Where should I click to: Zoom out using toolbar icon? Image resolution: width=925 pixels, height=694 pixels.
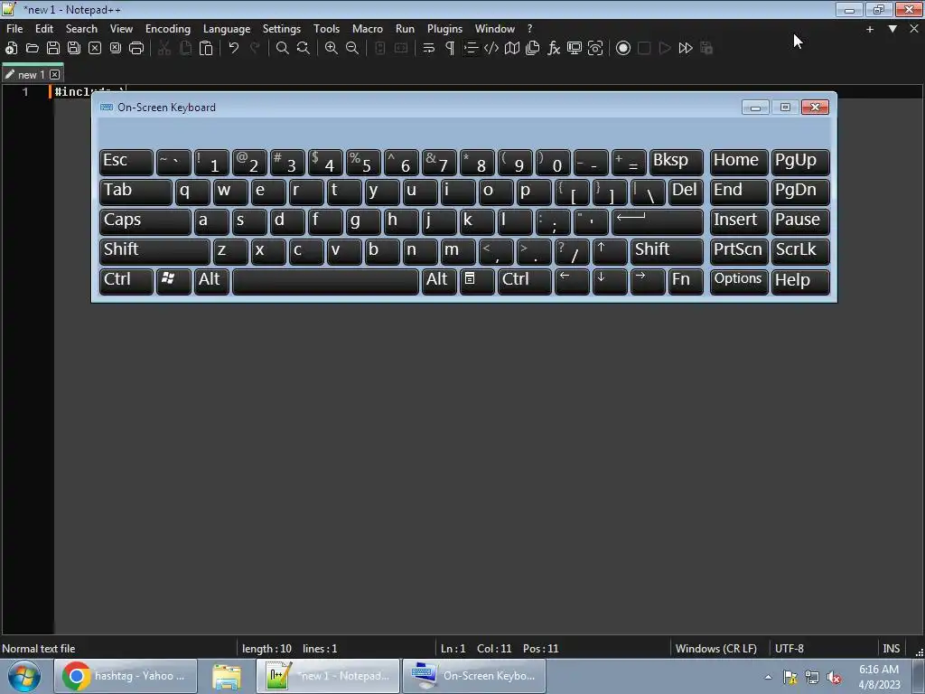click(352, 49)
